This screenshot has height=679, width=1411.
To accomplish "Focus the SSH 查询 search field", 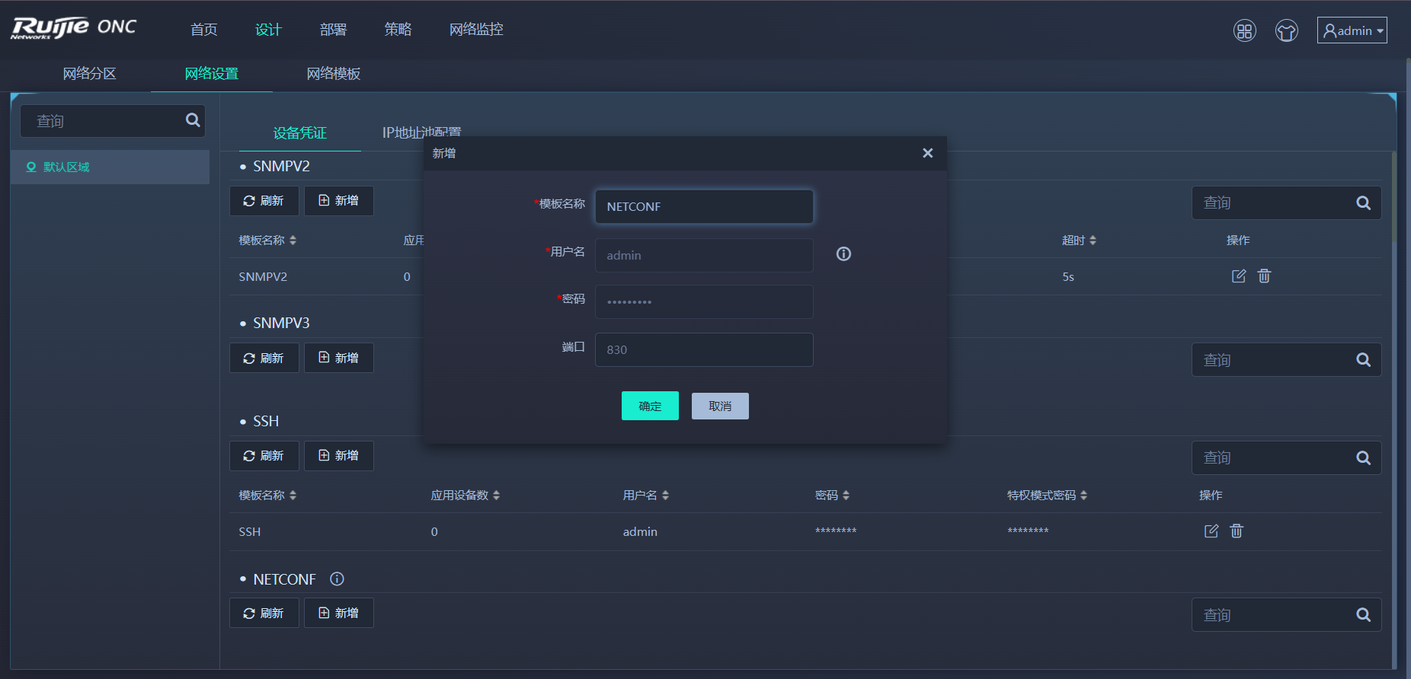I will [x=1286, y=458].
